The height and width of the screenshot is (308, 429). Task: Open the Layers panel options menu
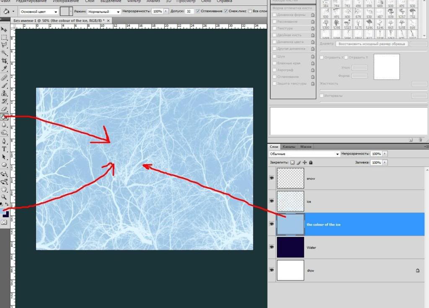426,147
